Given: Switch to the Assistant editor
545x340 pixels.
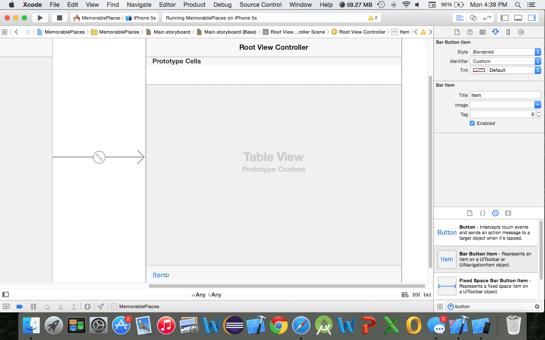Looking at the screenshot, I should 473,18.
